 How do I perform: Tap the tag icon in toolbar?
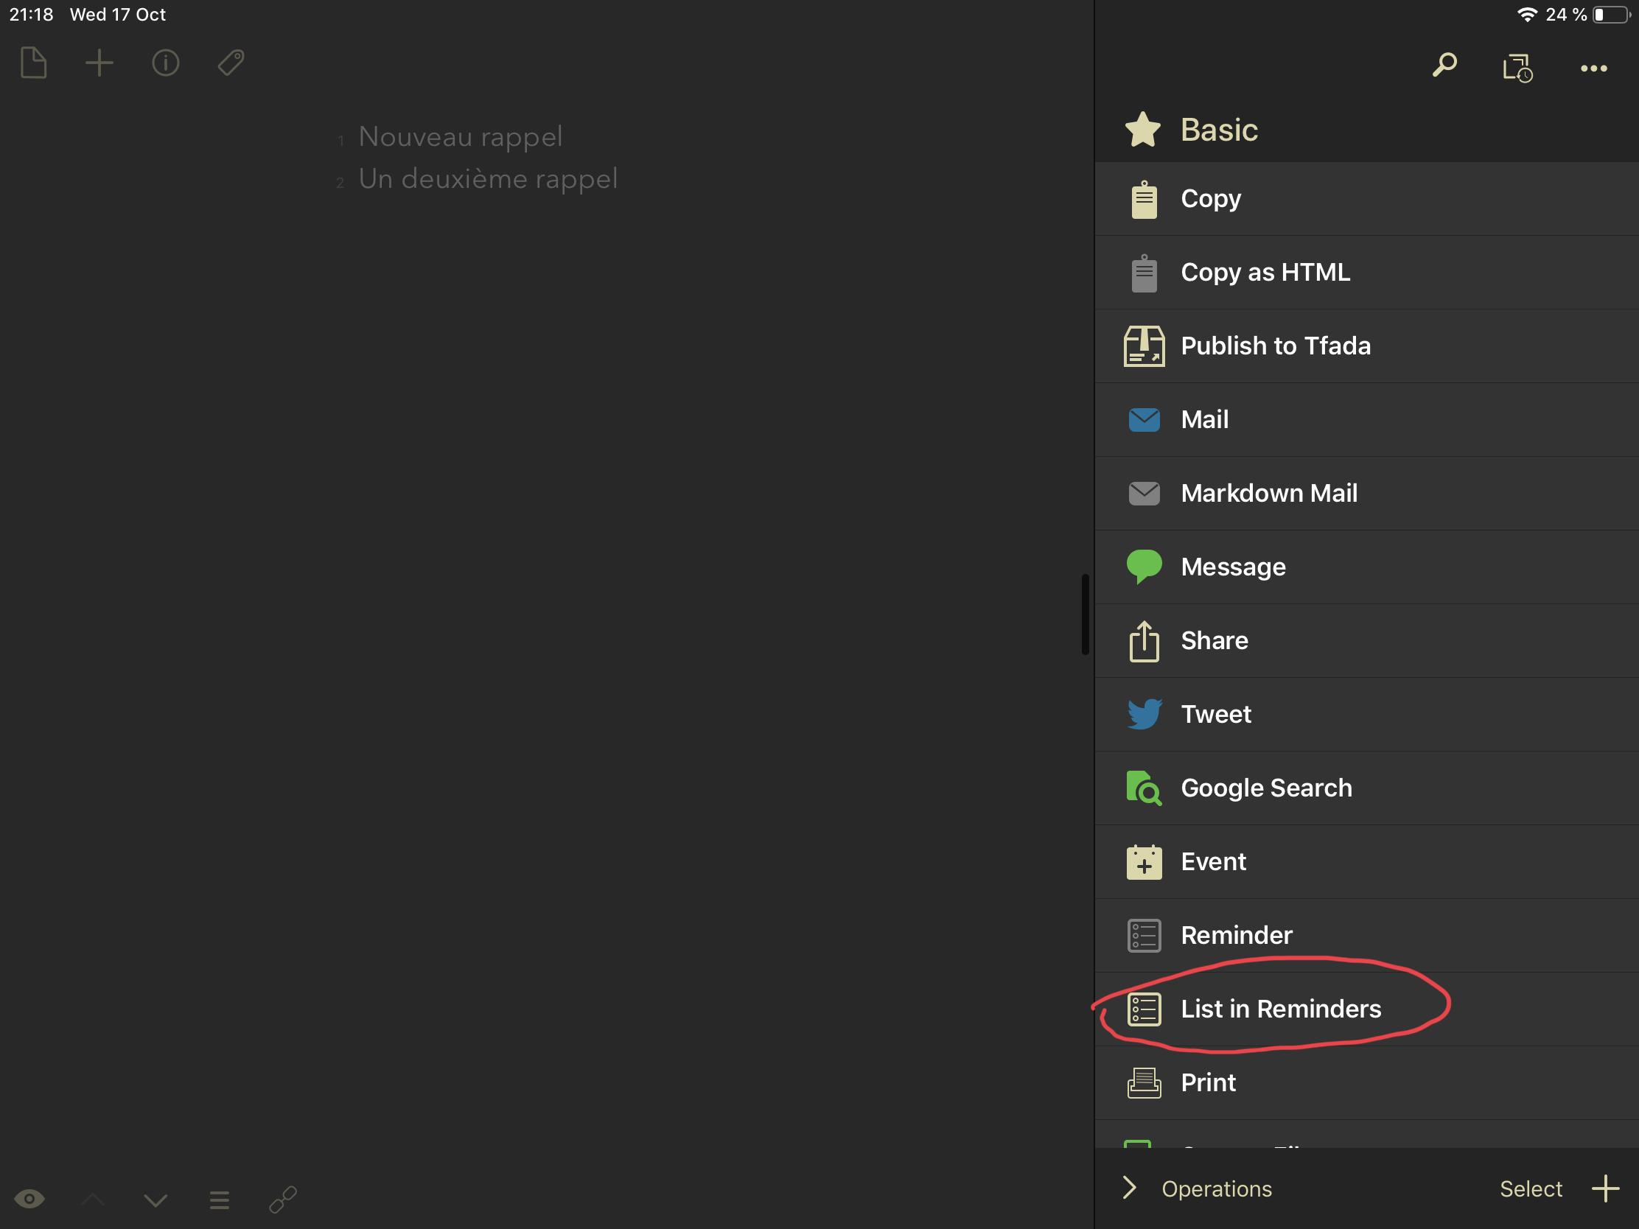(231, 63)
